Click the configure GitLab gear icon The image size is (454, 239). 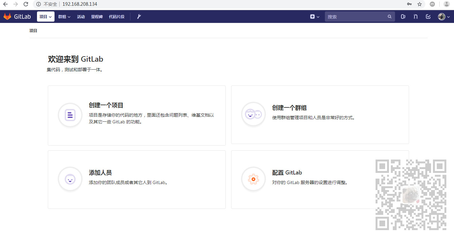click(x=253, y=179)
